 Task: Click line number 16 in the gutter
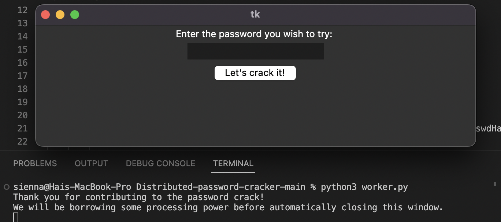(23, 62)
